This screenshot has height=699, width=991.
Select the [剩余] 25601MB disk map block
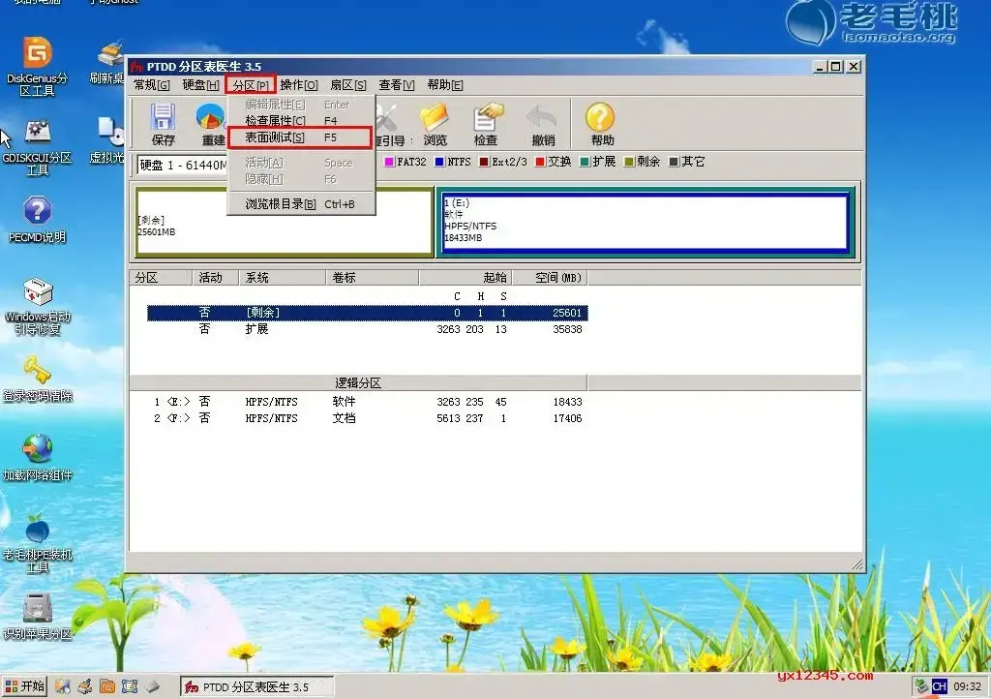285,222
